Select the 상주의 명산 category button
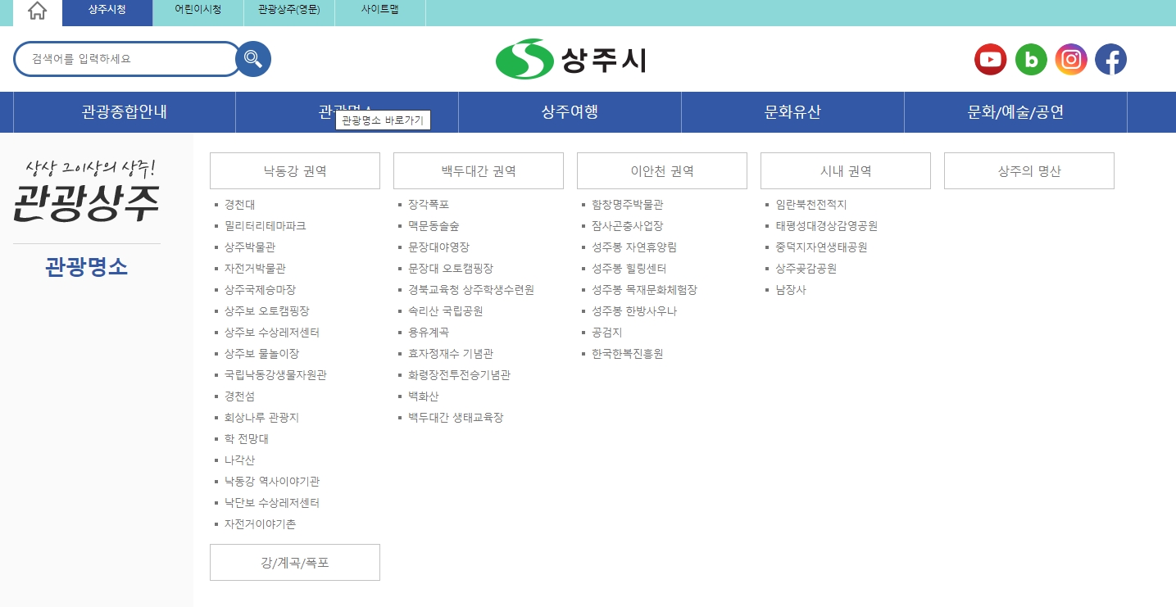1176x607 pixels. point(1029,171)
